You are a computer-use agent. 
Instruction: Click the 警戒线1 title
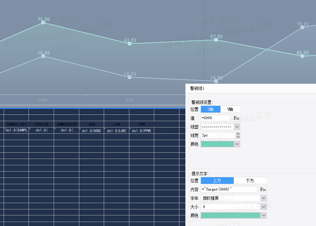coord(197,88)
